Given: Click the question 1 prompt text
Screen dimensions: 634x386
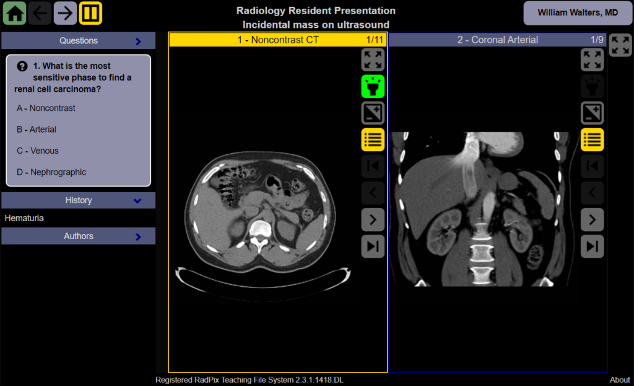Looking at the screenshot, I should tap(73, 77).
